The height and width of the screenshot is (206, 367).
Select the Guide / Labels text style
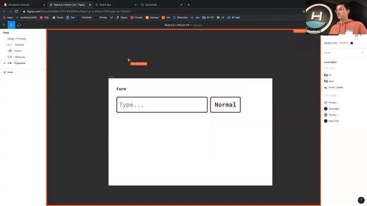334,88
